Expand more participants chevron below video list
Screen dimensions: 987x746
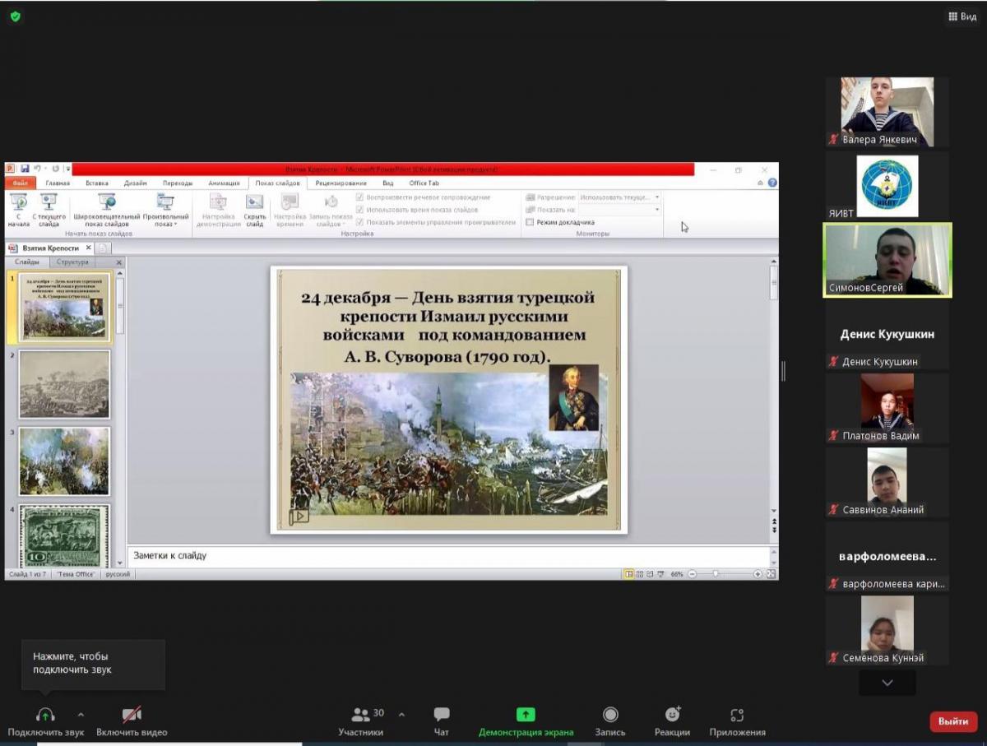tap(887, 683)
